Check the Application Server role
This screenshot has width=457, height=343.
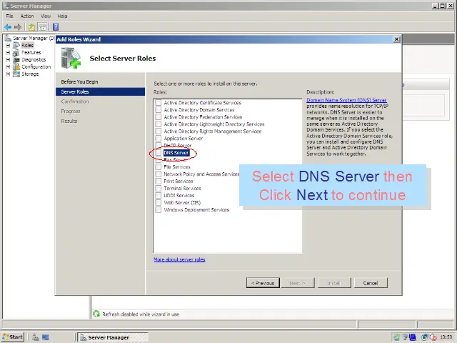159,138
